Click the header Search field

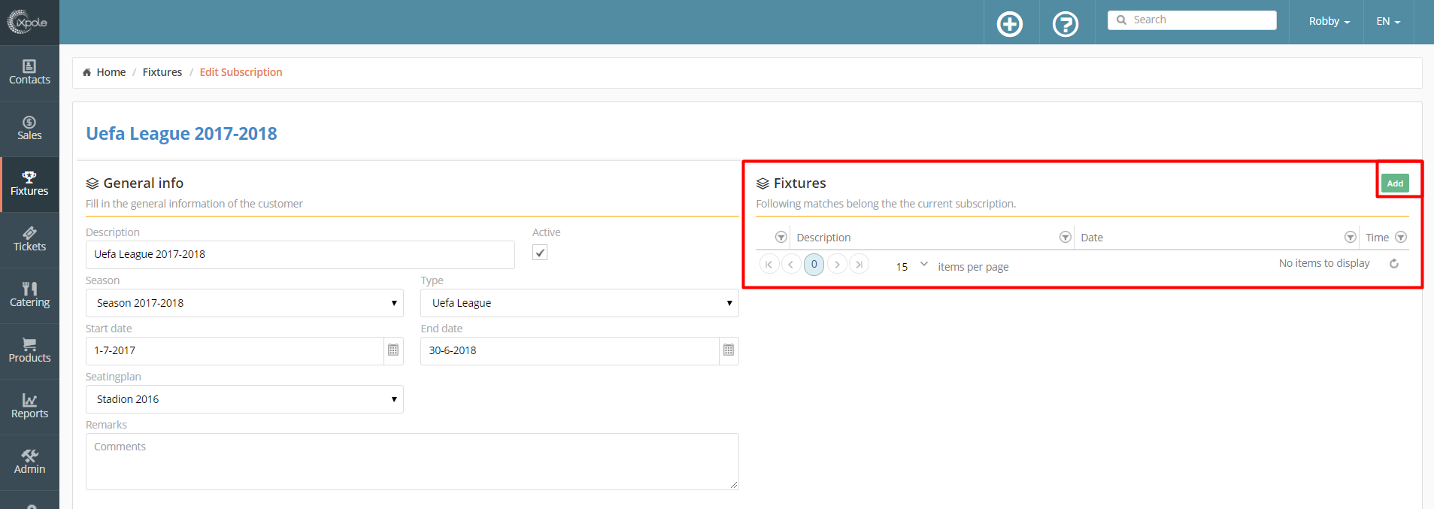[x=1192, y=20]
